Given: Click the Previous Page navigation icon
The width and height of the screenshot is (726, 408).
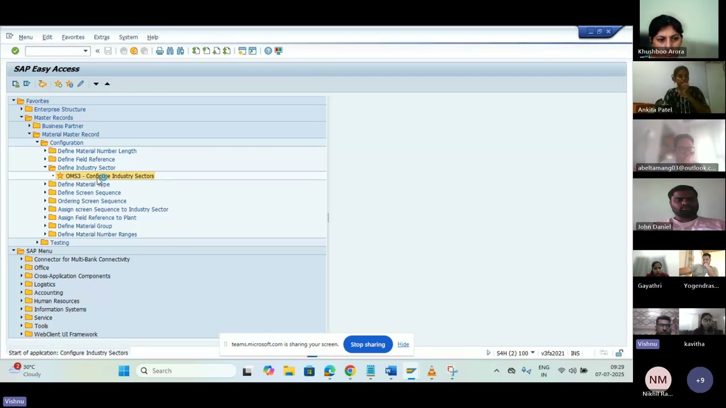Looking at the screenshot, I should 206,51.
